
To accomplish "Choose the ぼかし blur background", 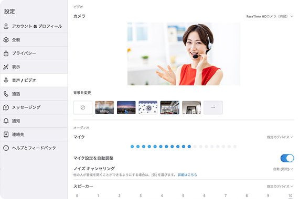I will pyautogui.click(x=104, y=107).
